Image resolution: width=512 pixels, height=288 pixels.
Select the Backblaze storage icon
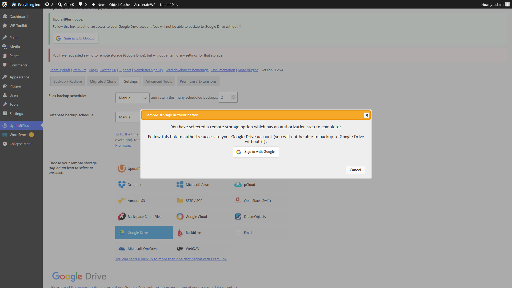click(180, 233)
